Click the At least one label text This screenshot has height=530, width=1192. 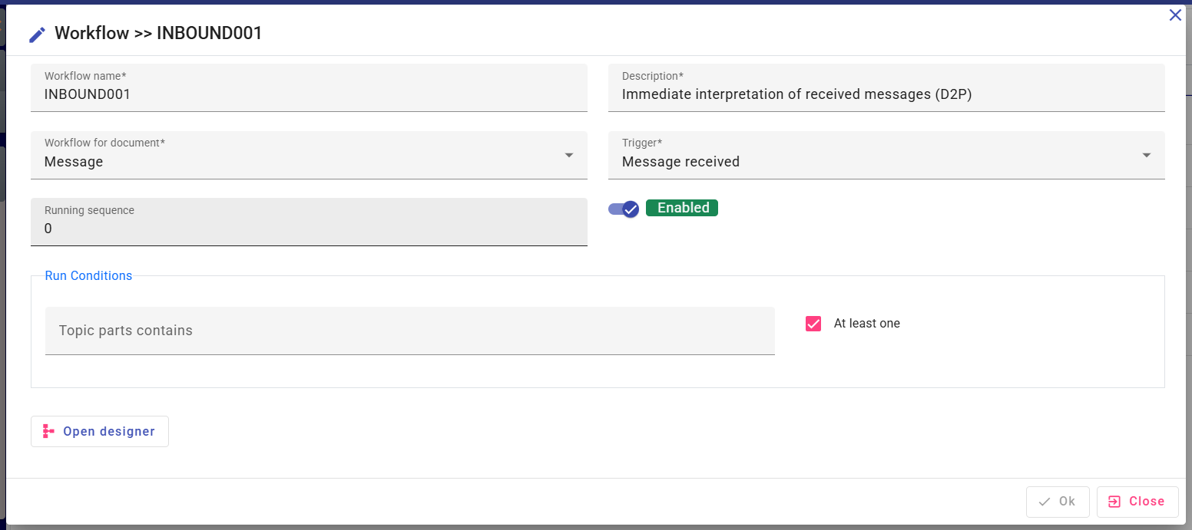866,324
